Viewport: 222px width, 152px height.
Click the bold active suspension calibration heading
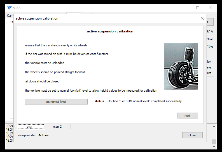click(x=110, y=31)
